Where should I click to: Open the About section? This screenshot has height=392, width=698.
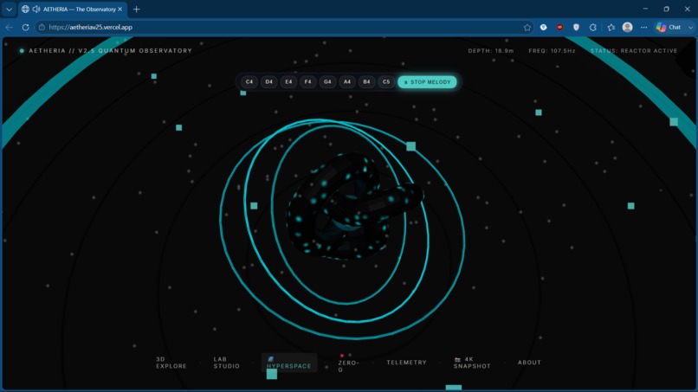[529, 363]
